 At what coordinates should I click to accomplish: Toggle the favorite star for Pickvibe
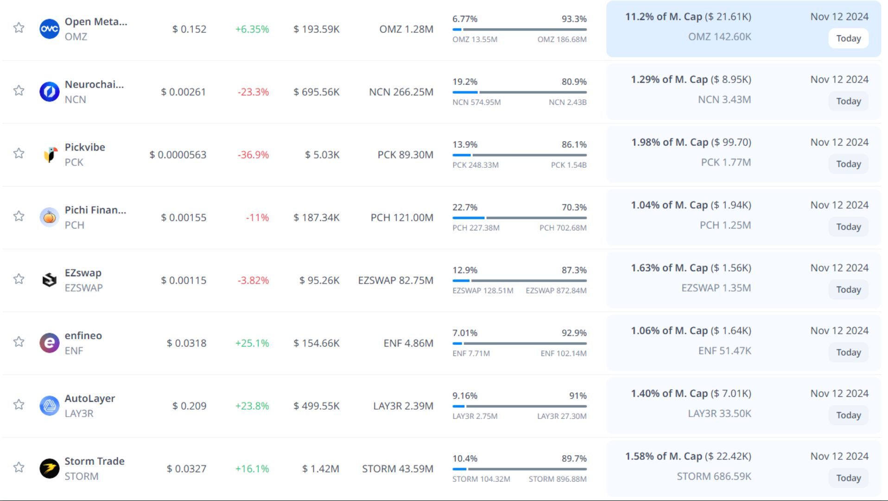(x=19, y=153)
